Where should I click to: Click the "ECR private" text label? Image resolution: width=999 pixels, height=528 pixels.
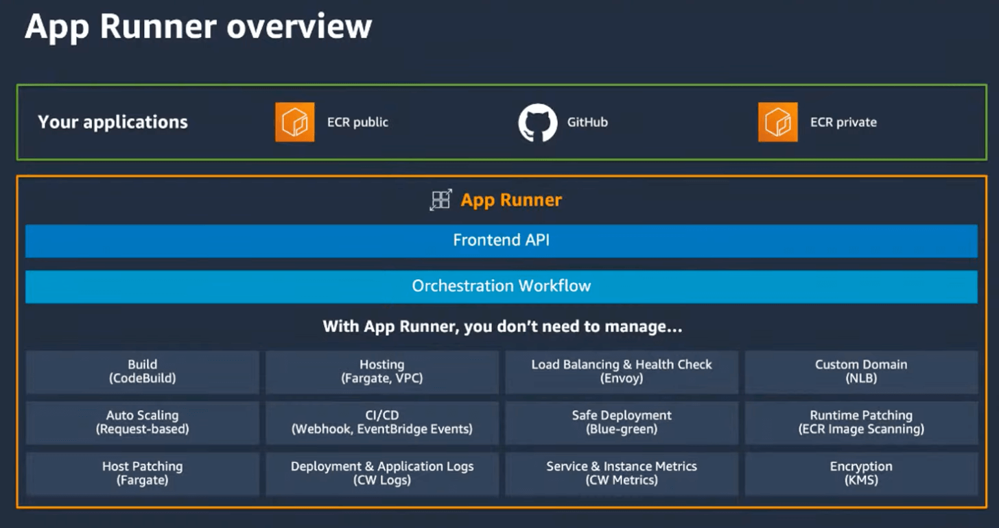843,123
